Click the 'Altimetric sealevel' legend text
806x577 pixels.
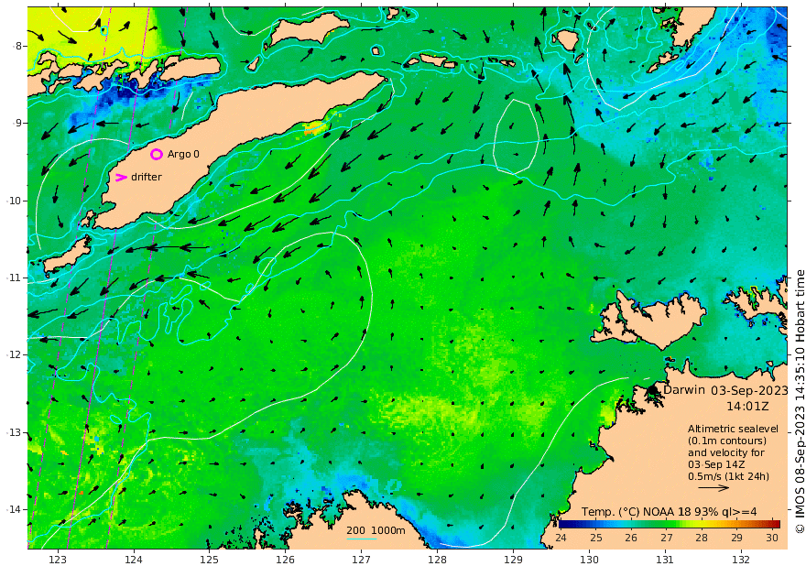[733, 429]
